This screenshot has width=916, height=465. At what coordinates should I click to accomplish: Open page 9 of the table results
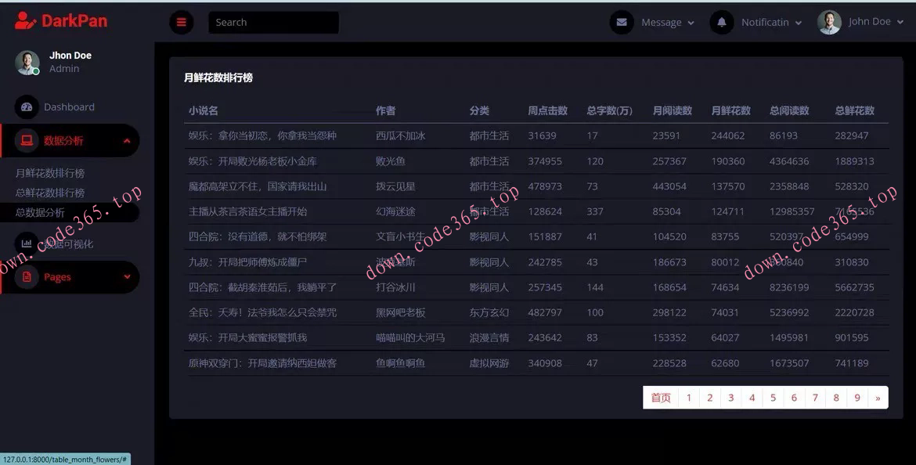856,398
